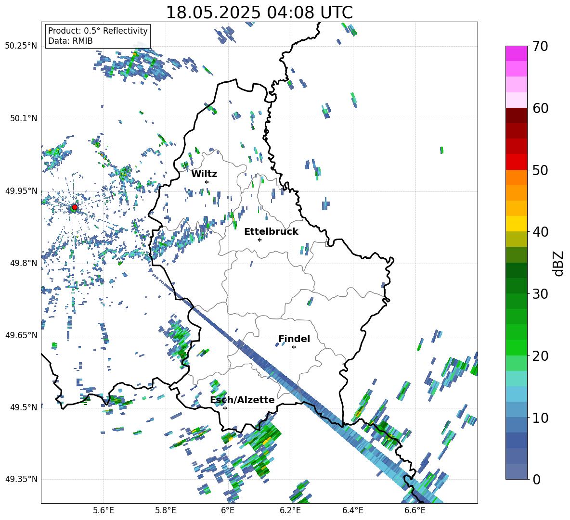Viewport: 570px width, 520px height.
Task: Click the bright red colorbar segment above 50
Action: (517, 162)
